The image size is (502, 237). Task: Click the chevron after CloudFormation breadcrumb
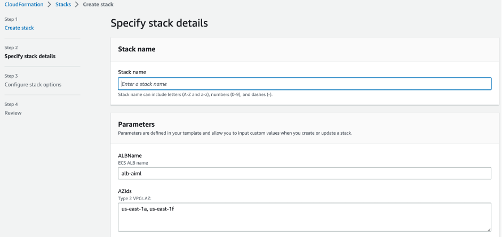coord(49,4)
